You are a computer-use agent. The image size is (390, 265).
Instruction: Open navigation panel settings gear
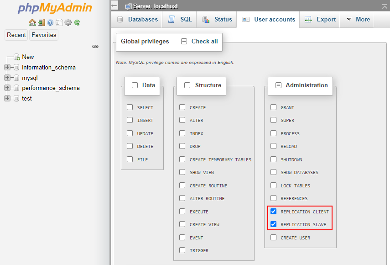point(68,23)
